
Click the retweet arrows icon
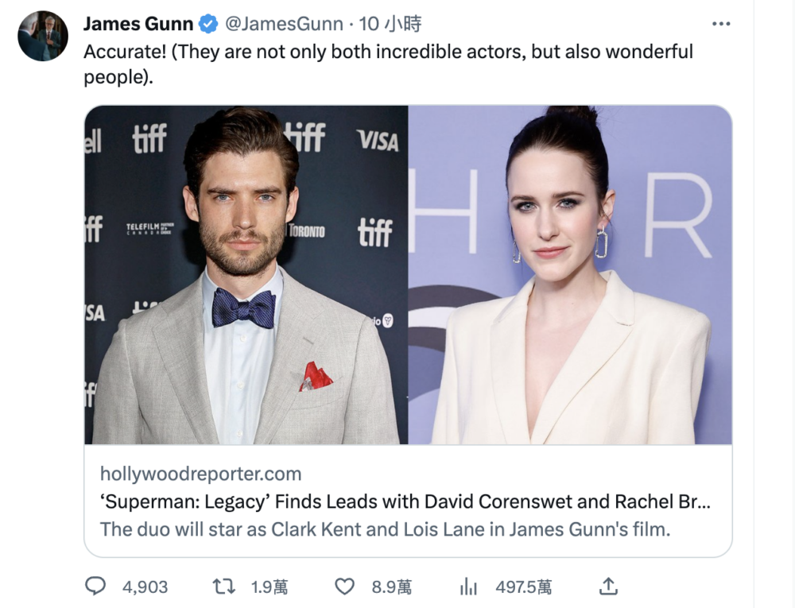tap(223, 587)
